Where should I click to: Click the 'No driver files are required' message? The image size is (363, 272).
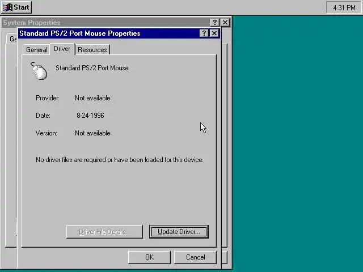click(x=120, y=160)
